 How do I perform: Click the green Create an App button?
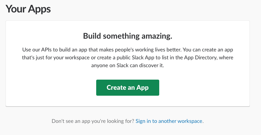127,87
